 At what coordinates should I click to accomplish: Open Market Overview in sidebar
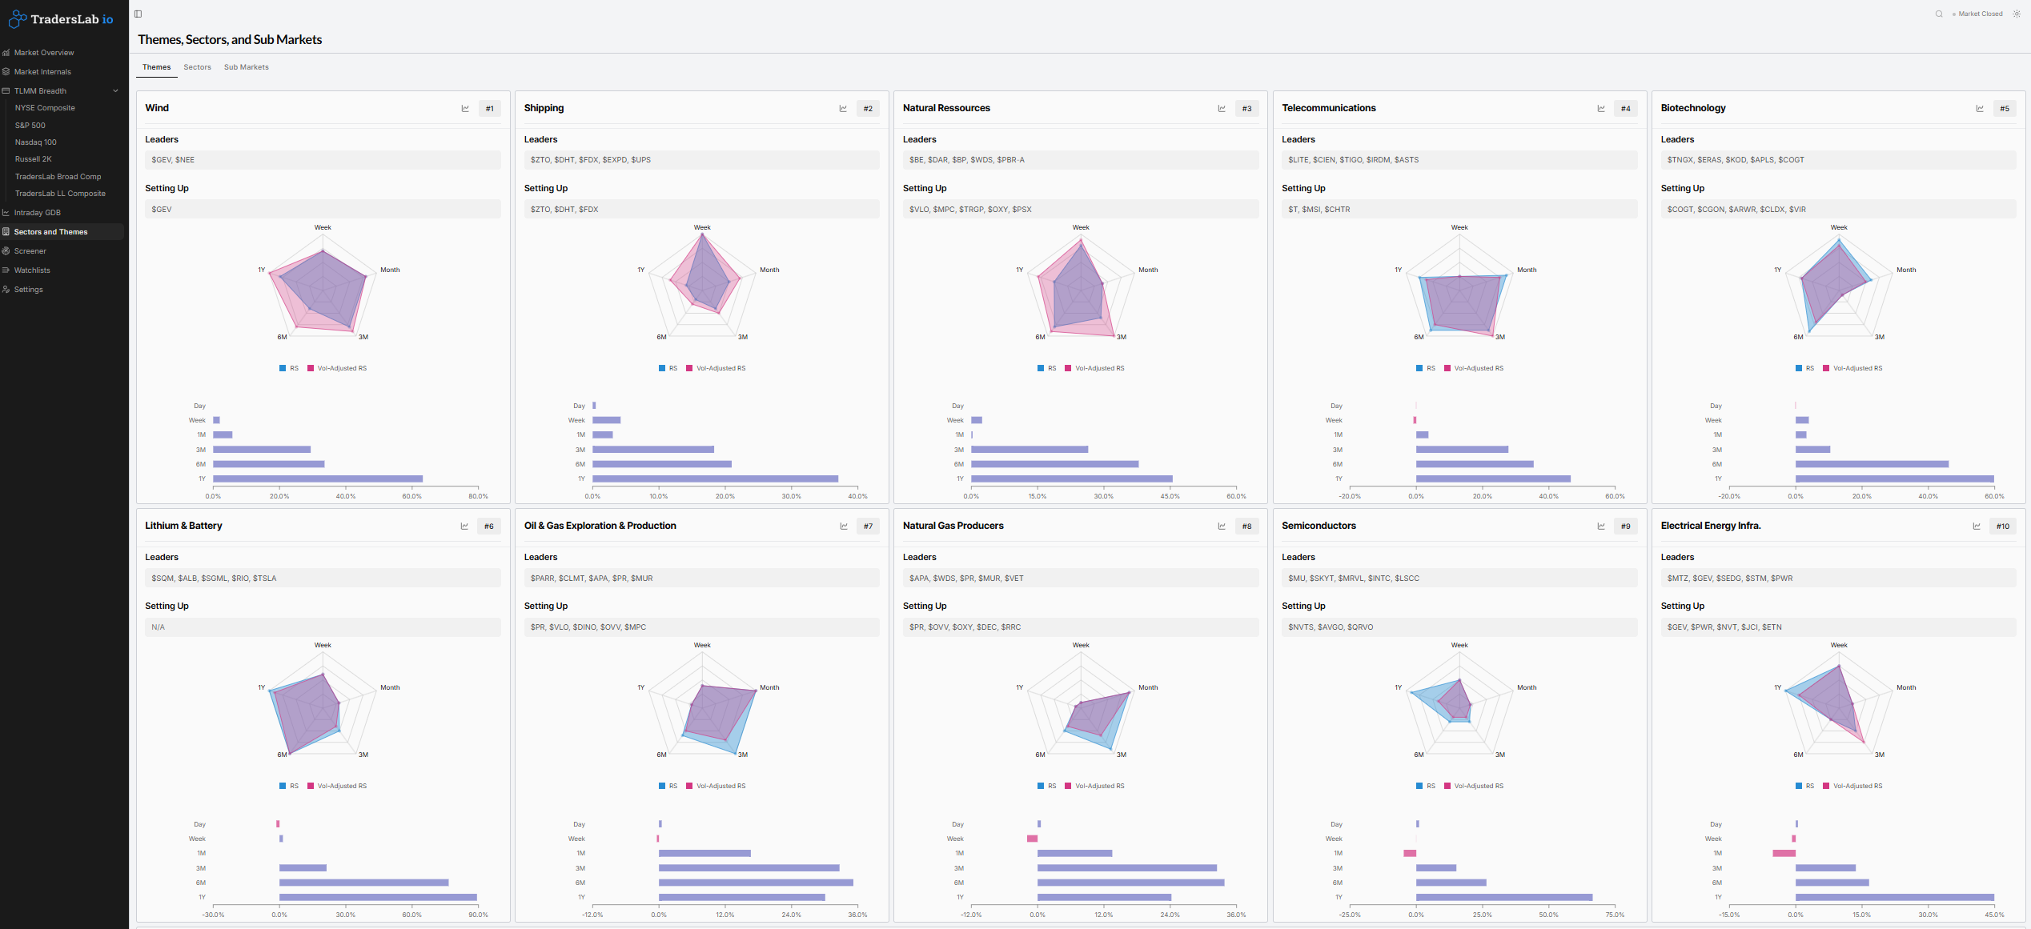[44, 53]
